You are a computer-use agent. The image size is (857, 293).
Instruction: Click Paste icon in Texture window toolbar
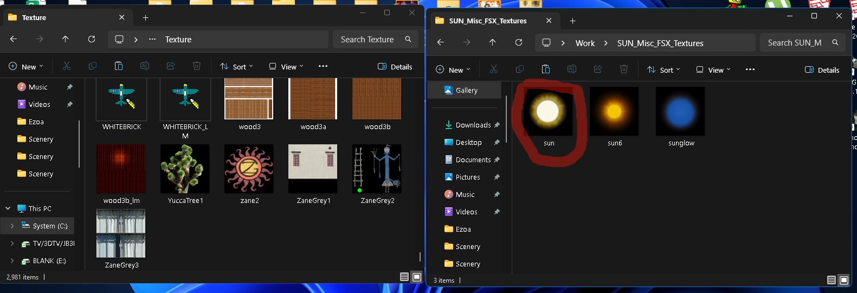pyautogui.click(x=118, y=66)
